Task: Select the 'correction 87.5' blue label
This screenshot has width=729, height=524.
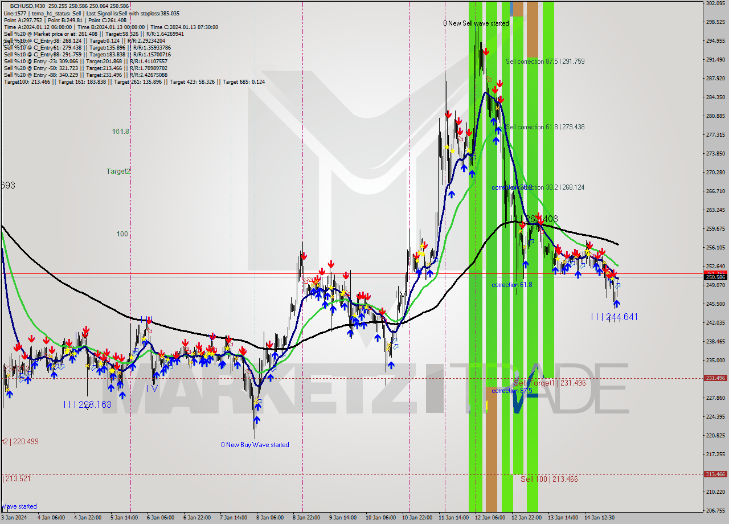Action: [511, 391]
